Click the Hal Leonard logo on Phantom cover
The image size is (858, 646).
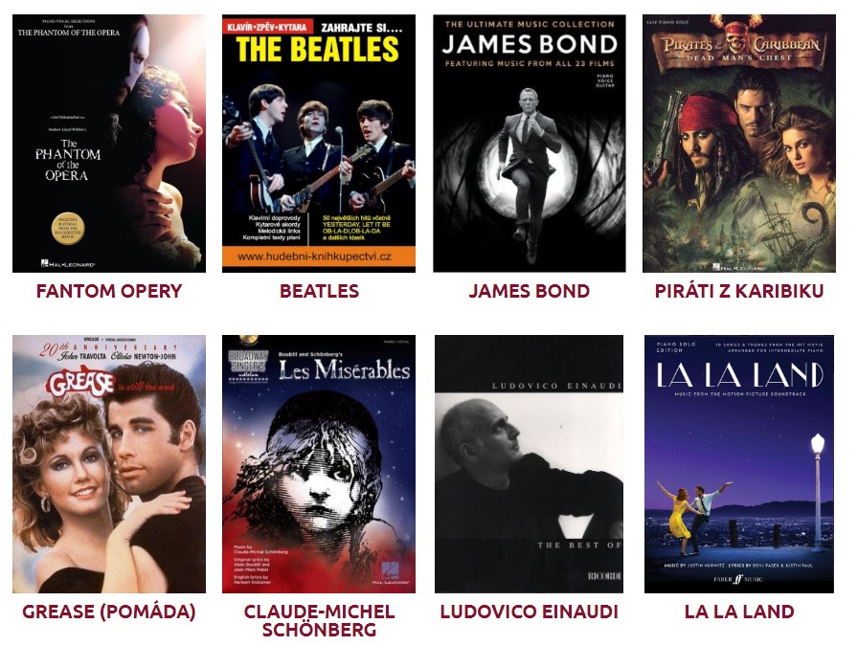coord(68,263)
